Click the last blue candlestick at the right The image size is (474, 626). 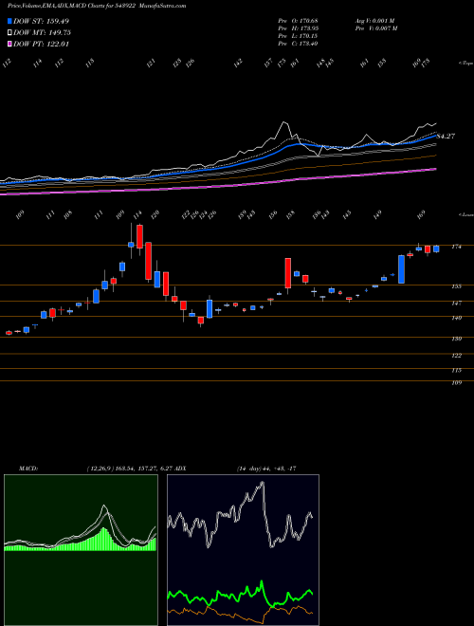(436, 249)
